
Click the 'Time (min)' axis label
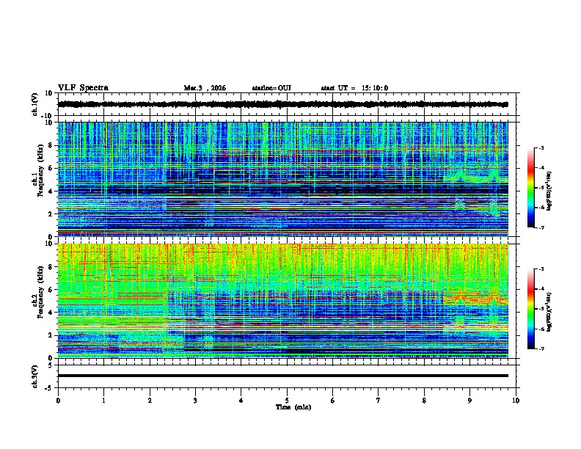coord(293,407)
